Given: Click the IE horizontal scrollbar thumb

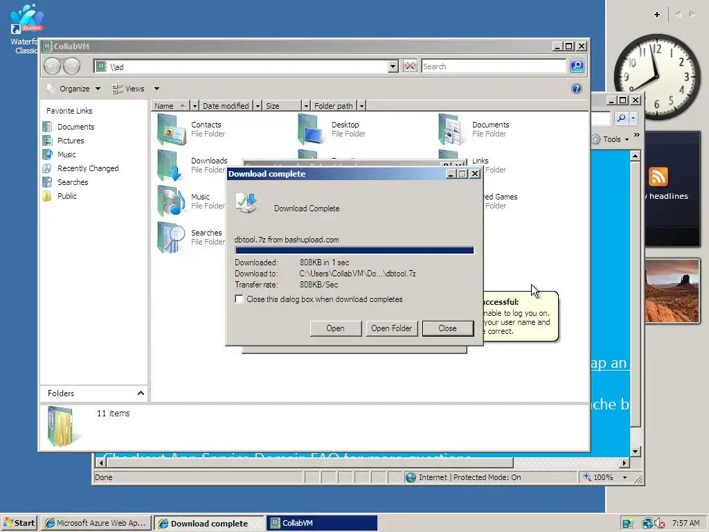Looking at the screenshot, I should coord(309,462).
